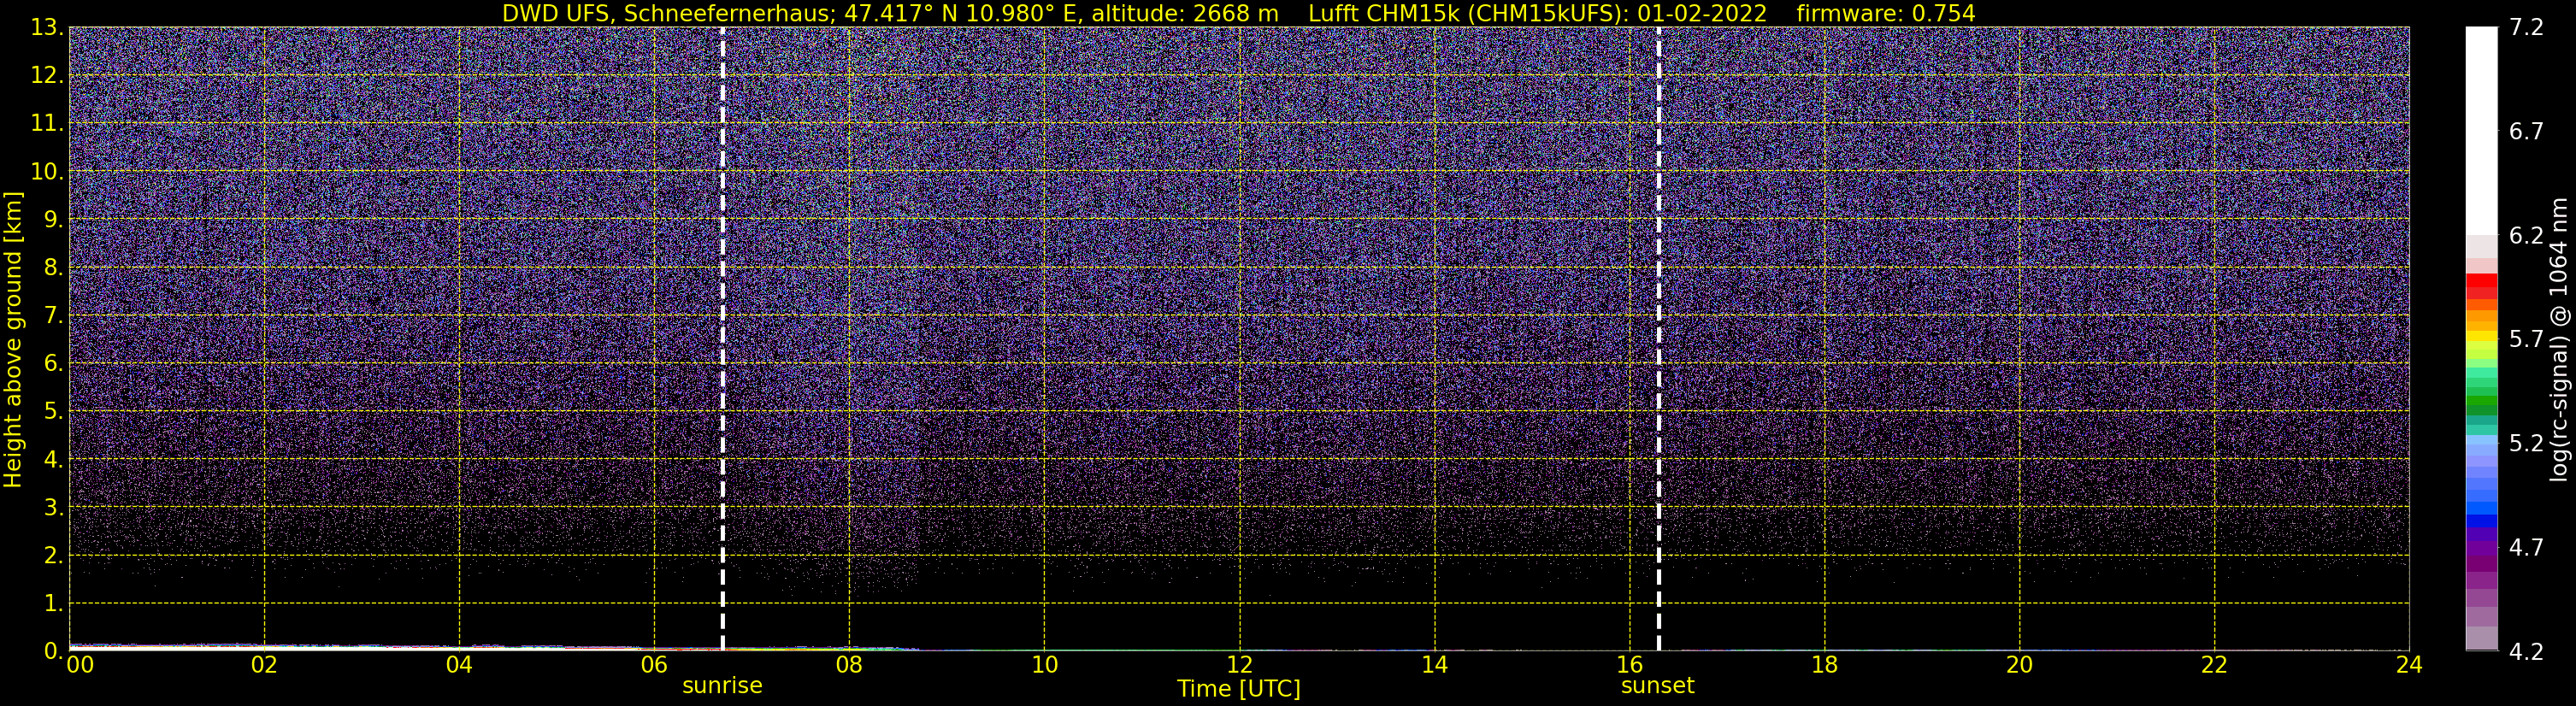Click the height axis tick label 11.
Image resolution: width=2576 pixels, height=706 pixels.
pos(46,124)
